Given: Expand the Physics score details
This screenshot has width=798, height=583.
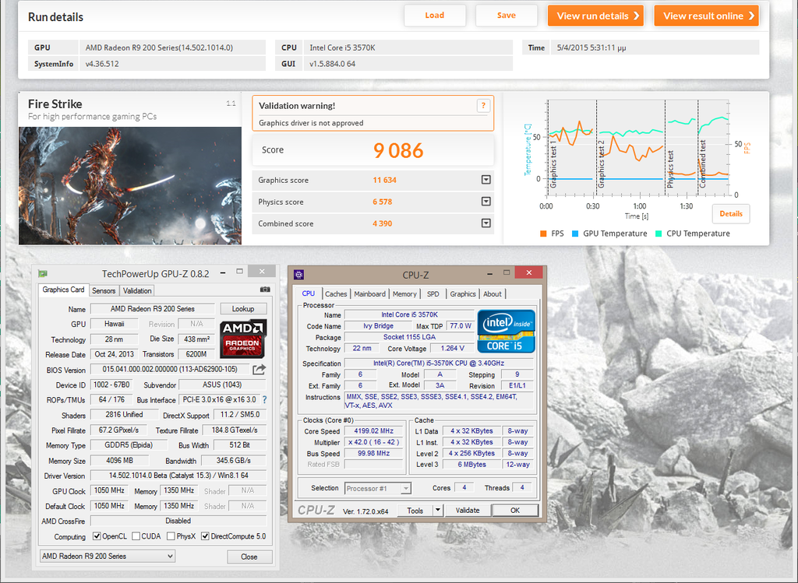Looking at the screenshot, I should 486,202.
